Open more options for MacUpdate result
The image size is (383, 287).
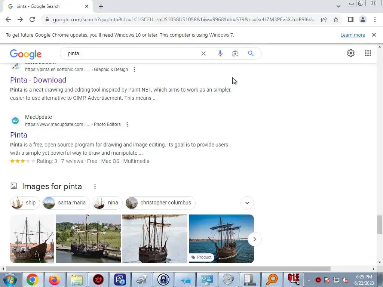127,124
